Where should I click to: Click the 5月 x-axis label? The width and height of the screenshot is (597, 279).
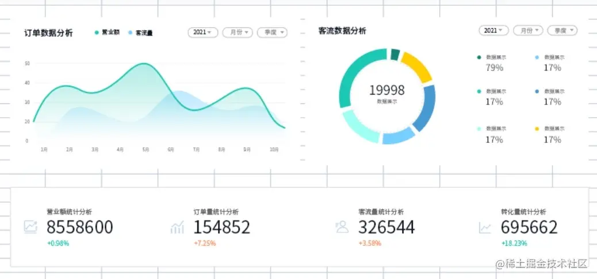pos(146,150)
